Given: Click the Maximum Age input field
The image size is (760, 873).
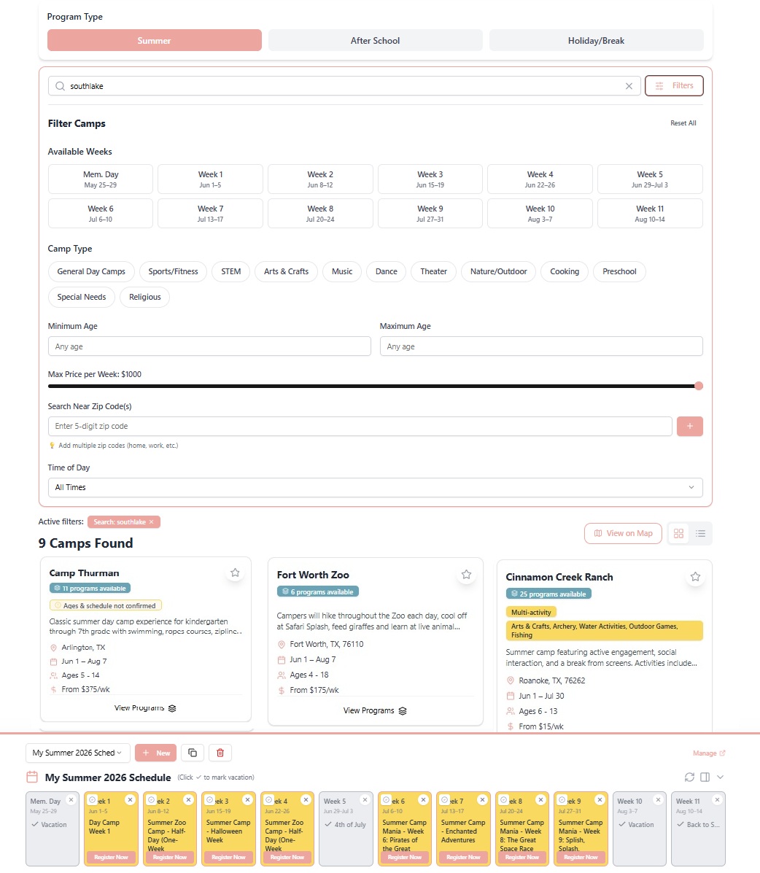Looking at the screenshot, I should (x=541, y=346).
